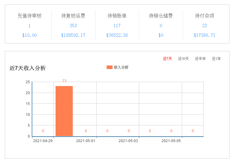Switch chart range to 近1年
This screenshot has width=234, height=165.
[x=216, y=59]
